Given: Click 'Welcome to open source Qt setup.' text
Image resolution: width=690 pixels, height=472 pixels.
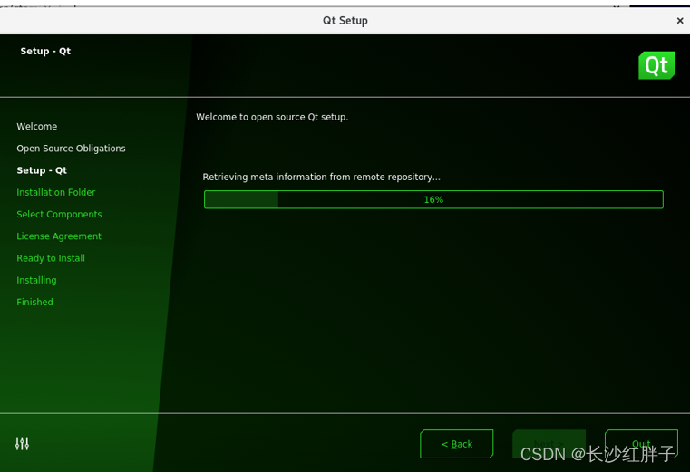Looking at the screenshot, I should (272, 117).
